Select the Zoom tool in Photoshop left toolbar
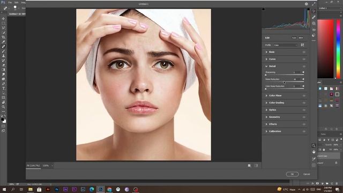The height and width of the screenshot is (193, 343). point(3,107)
